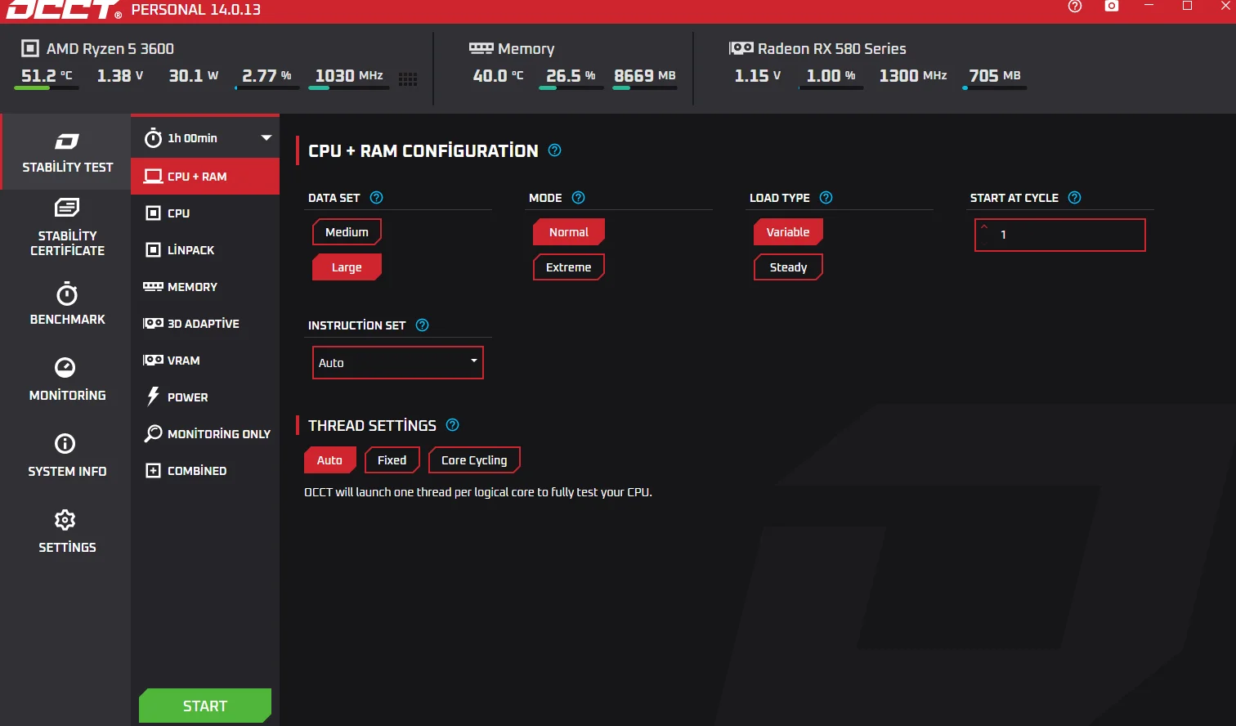
Task: Choose Large data set
Action: [x=347, y=267]
